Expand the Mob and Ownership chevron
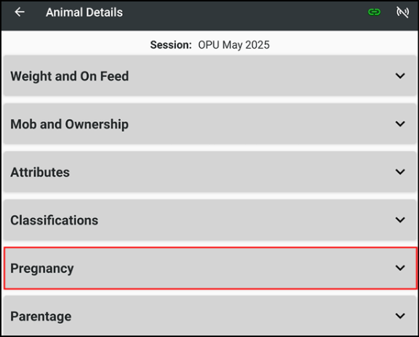 (400, 123)
